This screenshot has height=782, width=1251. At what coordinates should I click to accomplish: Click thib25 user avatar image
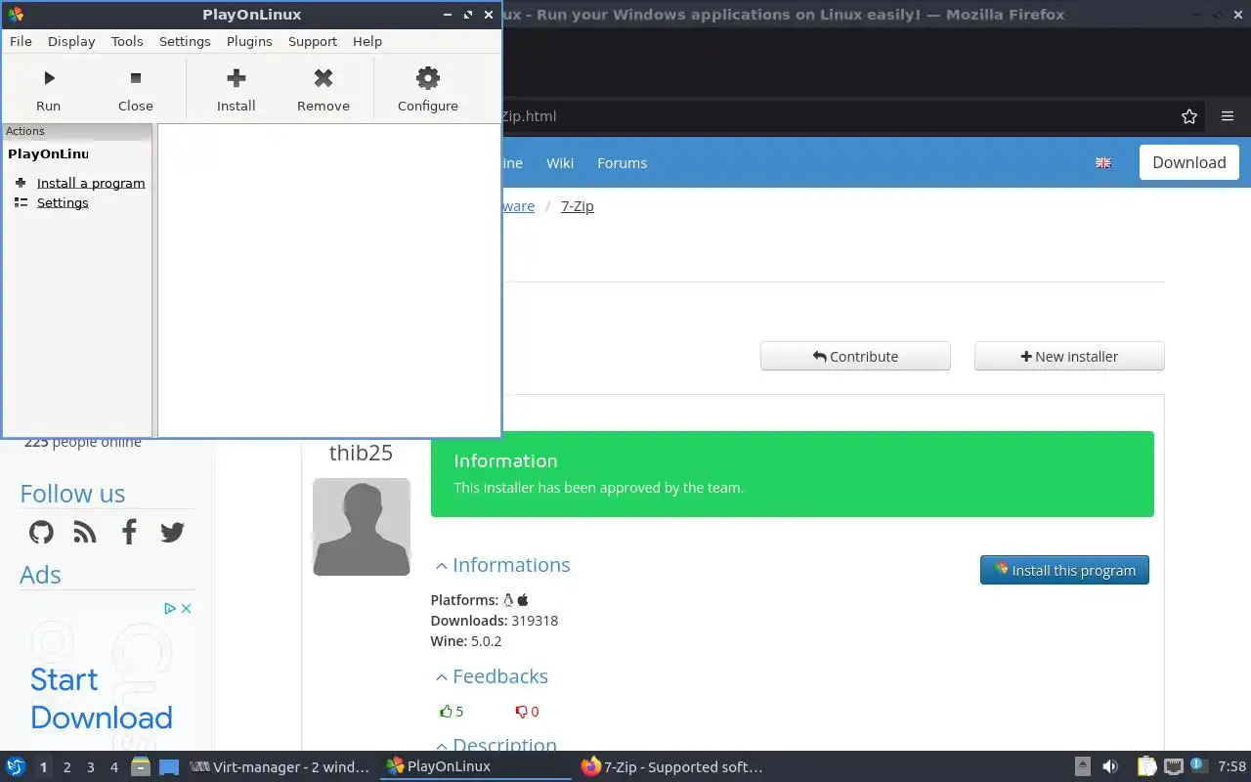361,527
